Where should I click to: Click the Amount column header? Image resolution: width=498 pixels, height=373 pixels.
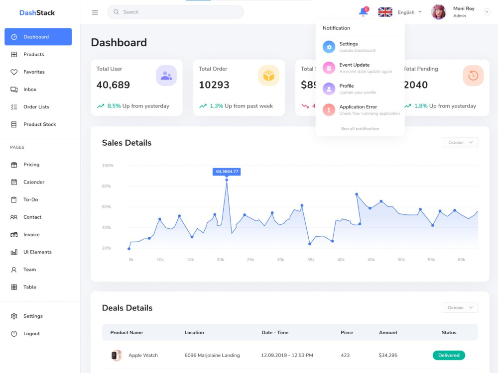388,332
